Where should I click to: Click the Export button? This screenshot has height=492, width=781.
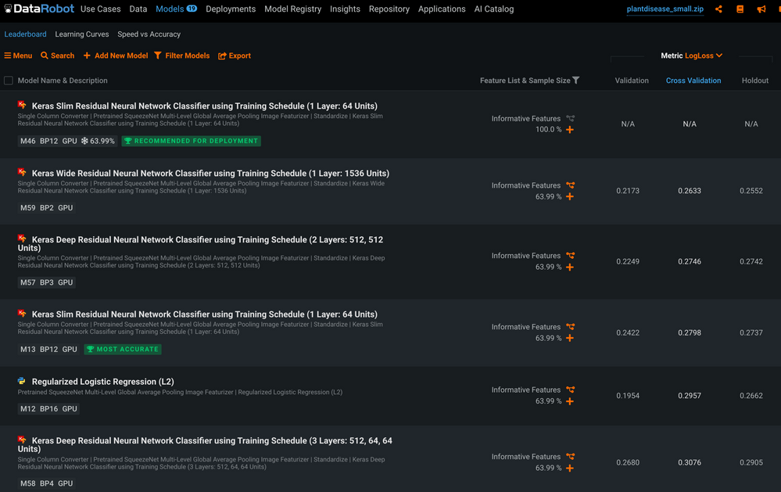pyautogui.click(x=234, y=56)
